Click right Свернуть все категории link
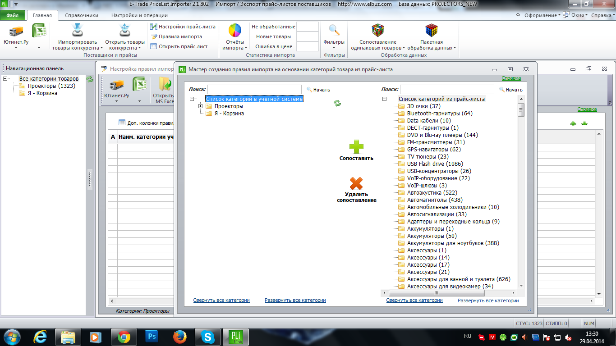Viewport: 616px width, 346px height. point(414,300)
